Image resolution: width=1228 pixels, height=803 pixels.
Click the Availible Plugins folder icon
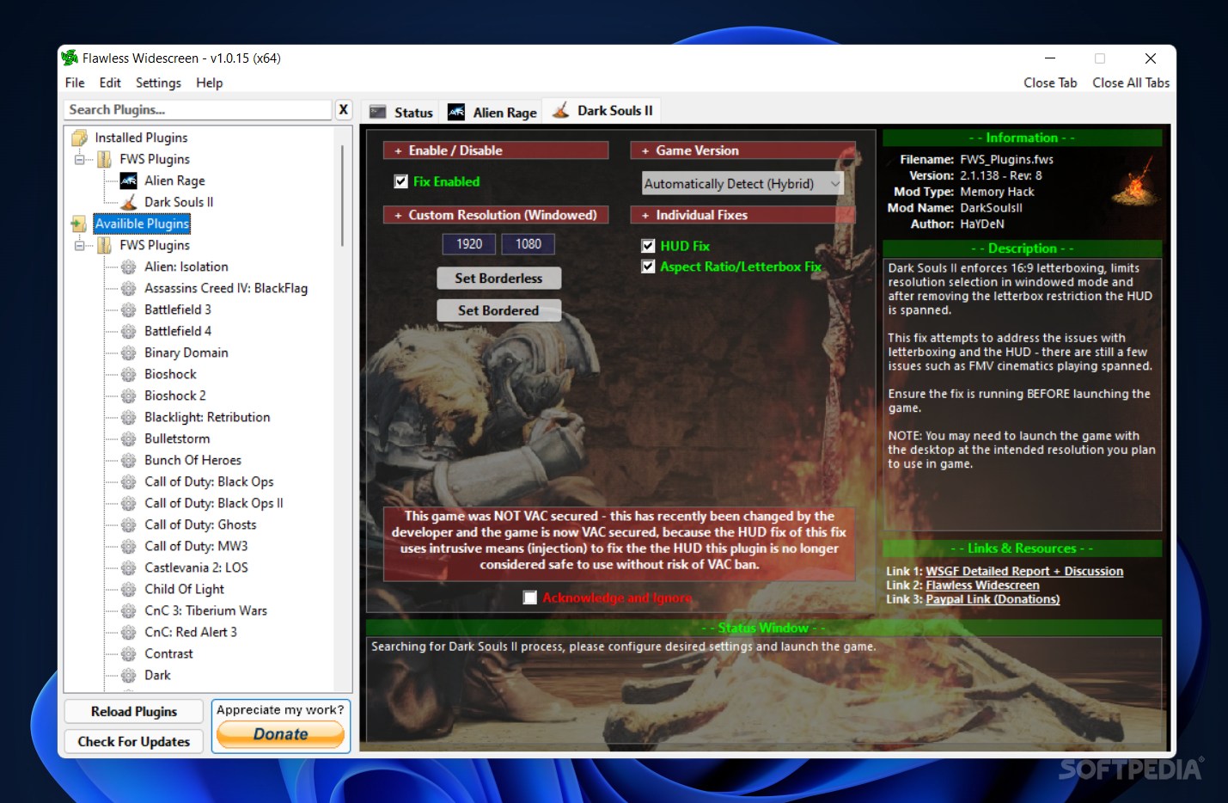click(x=79, y=224)
